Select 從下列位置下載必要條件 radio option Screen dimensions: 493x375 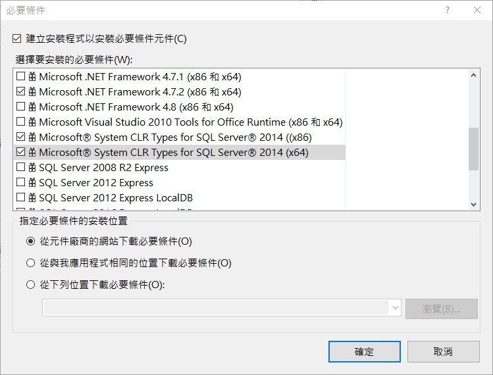[30, 285]
